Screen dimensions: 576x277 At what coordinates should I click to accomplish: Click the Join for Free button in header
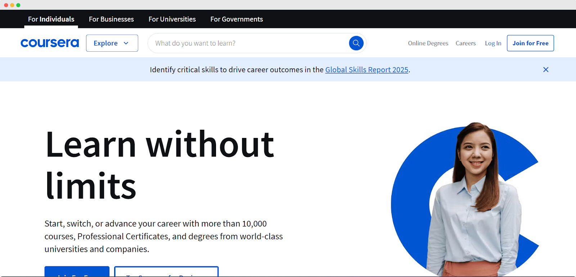click(530, 43)
